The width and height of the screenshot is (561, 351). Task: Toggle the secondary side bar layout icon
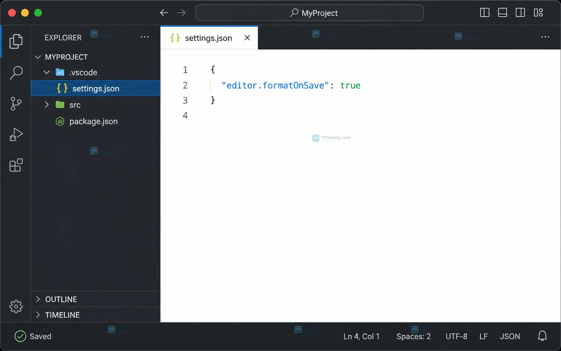[520, 13]
